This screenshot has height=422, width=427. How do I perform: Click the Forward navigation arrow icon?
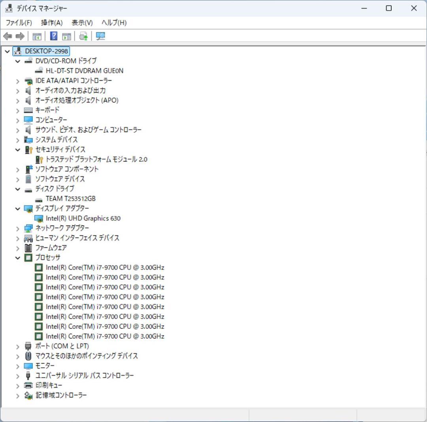(19, 36)
